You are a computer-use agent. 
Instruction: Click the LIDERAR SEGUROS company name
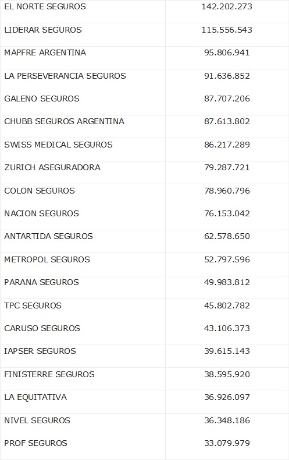click(43, 30)
